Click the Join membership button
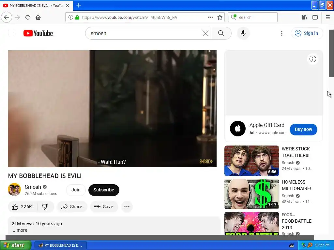 [76, 190]
